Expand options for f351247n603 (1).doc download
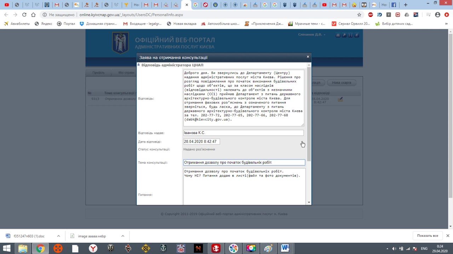The image size is (453, 254). pyautogui.click(x=58, y=236)
